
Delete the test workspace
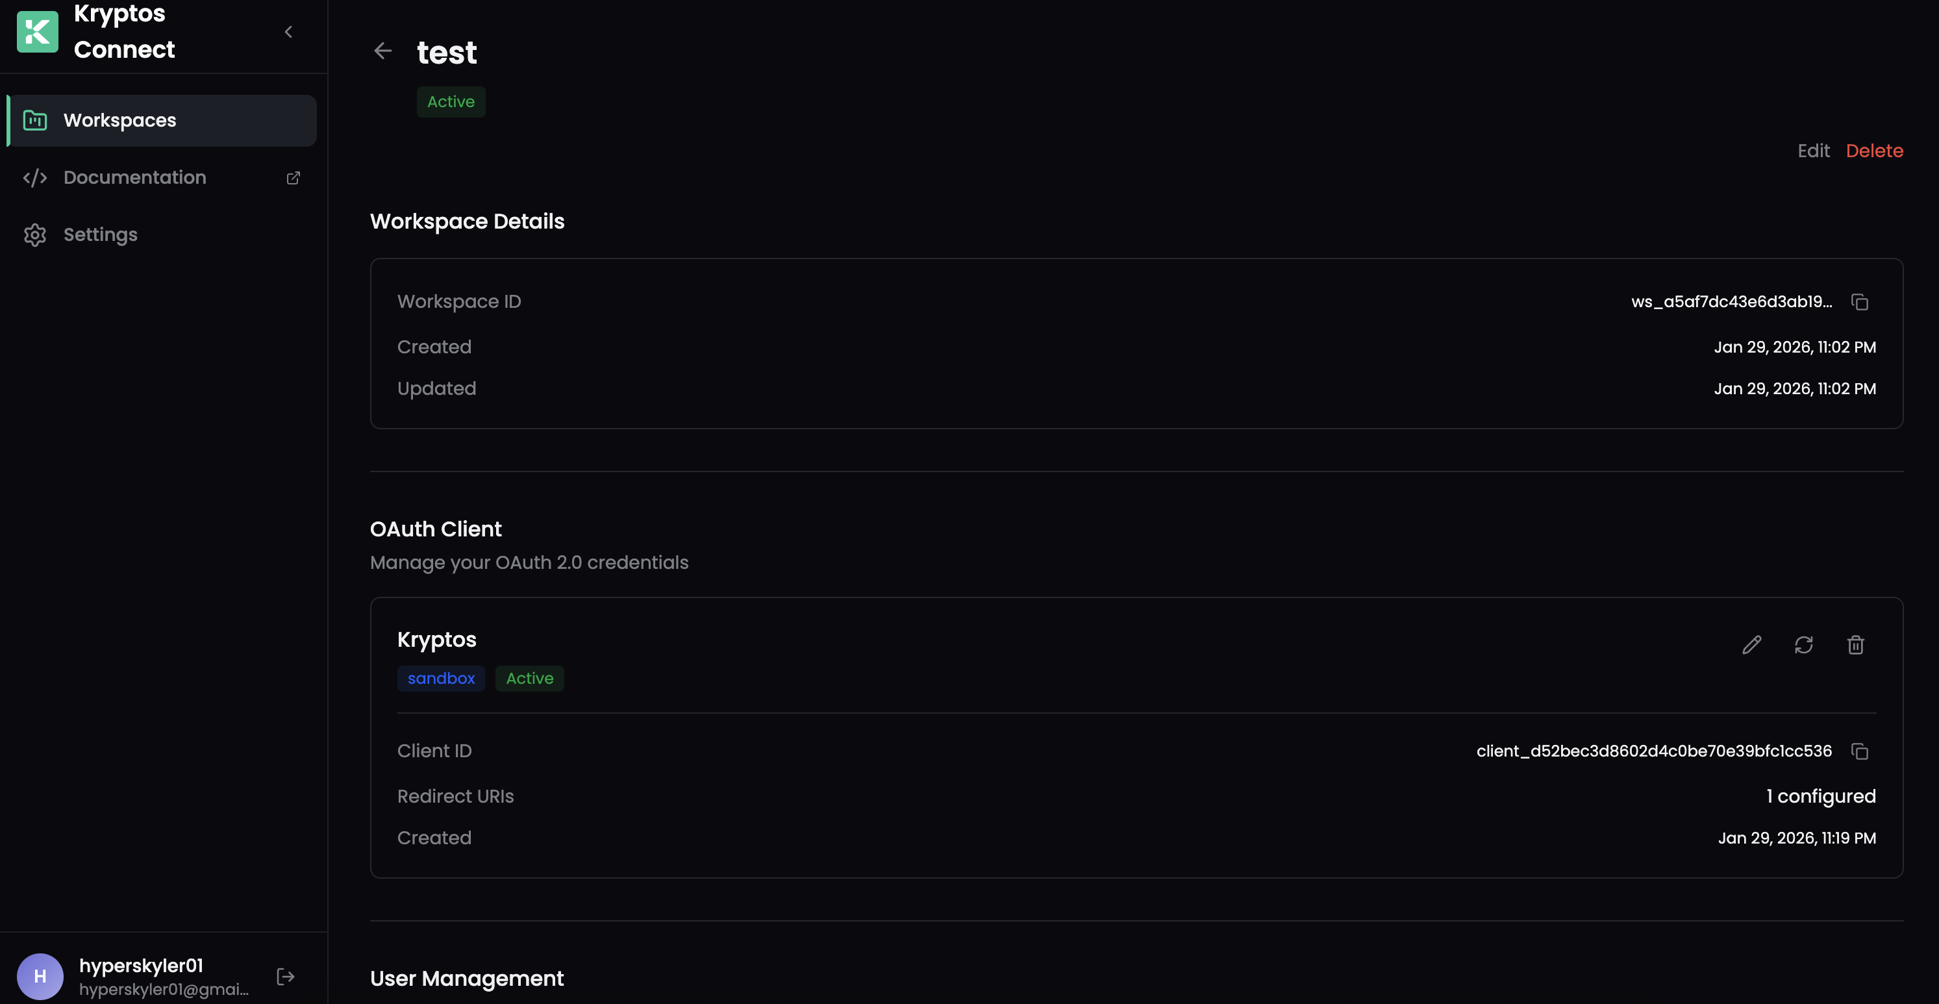[x=1874, y=151]
